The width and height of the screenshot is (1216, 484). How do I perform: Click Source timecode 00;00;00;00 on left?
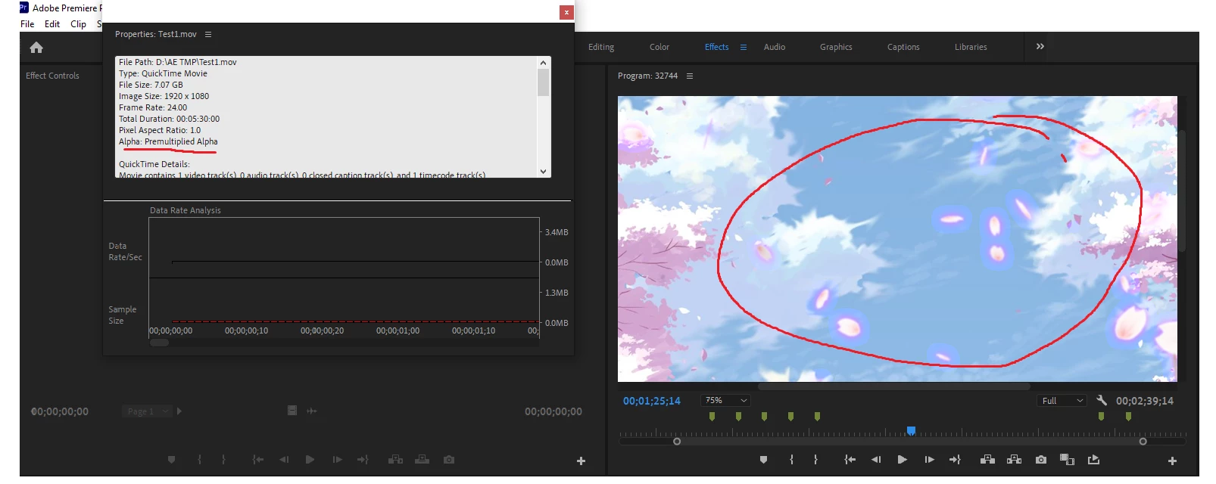[x=60, y=411]
